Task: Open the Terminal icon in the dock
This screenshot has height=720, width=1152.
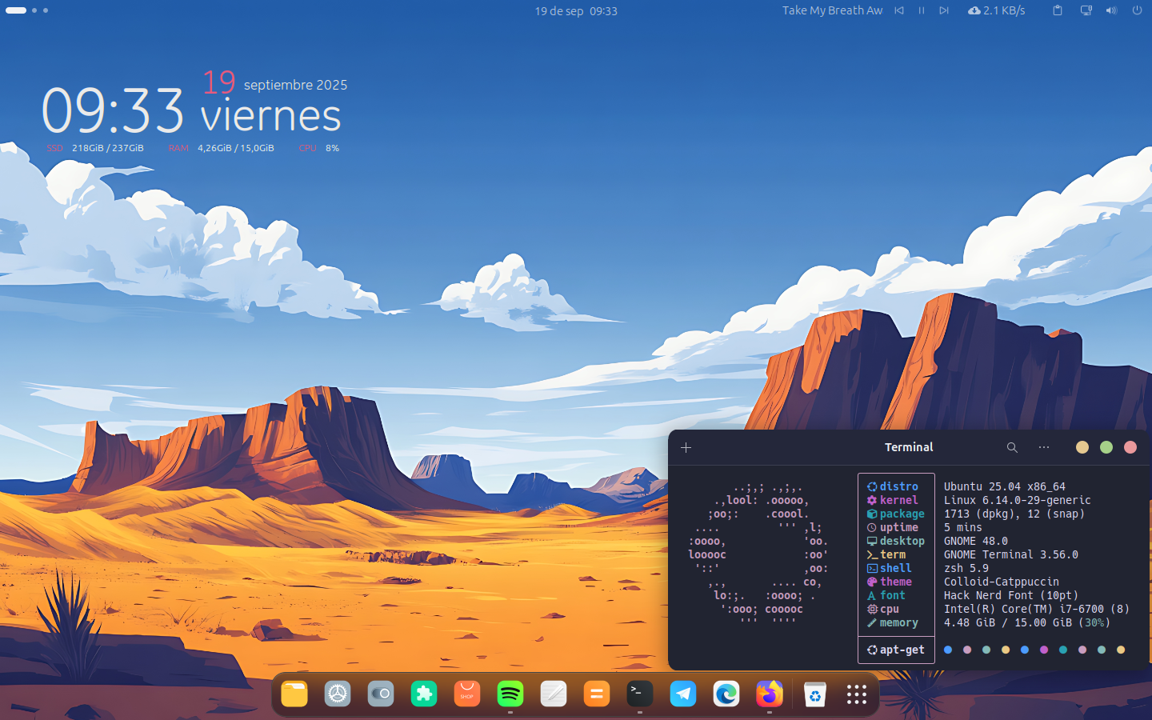Action: (x=639, y=694)
